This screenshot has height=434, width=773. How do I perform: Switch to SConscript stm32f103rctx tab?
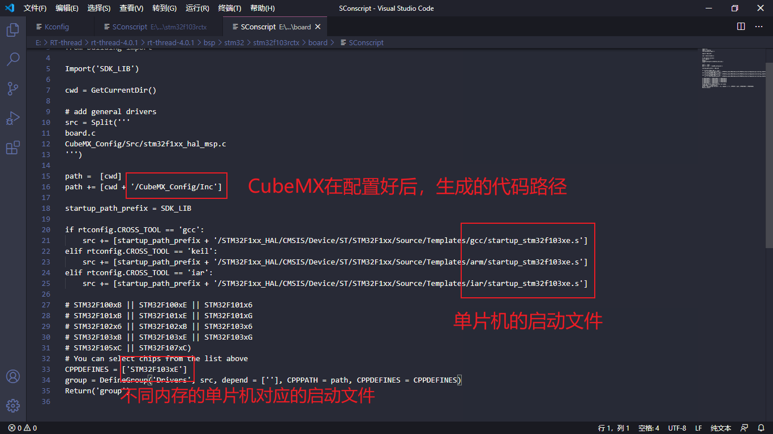pyautogui.click(x=158, y=27)
